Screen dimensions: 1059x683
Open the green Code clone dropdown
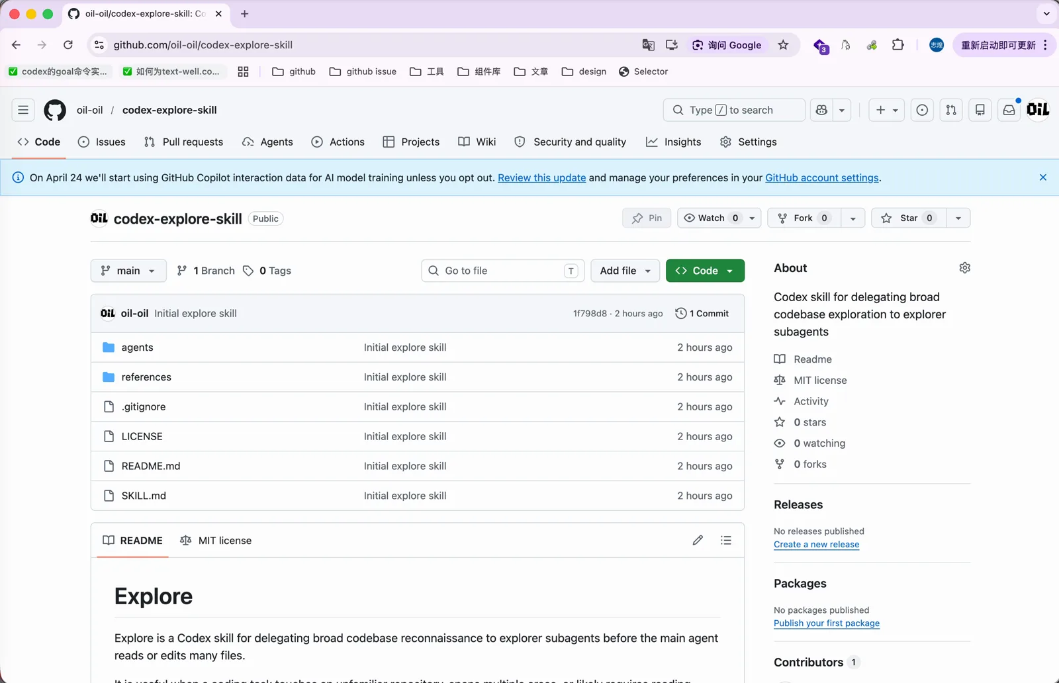coord(705,271)
